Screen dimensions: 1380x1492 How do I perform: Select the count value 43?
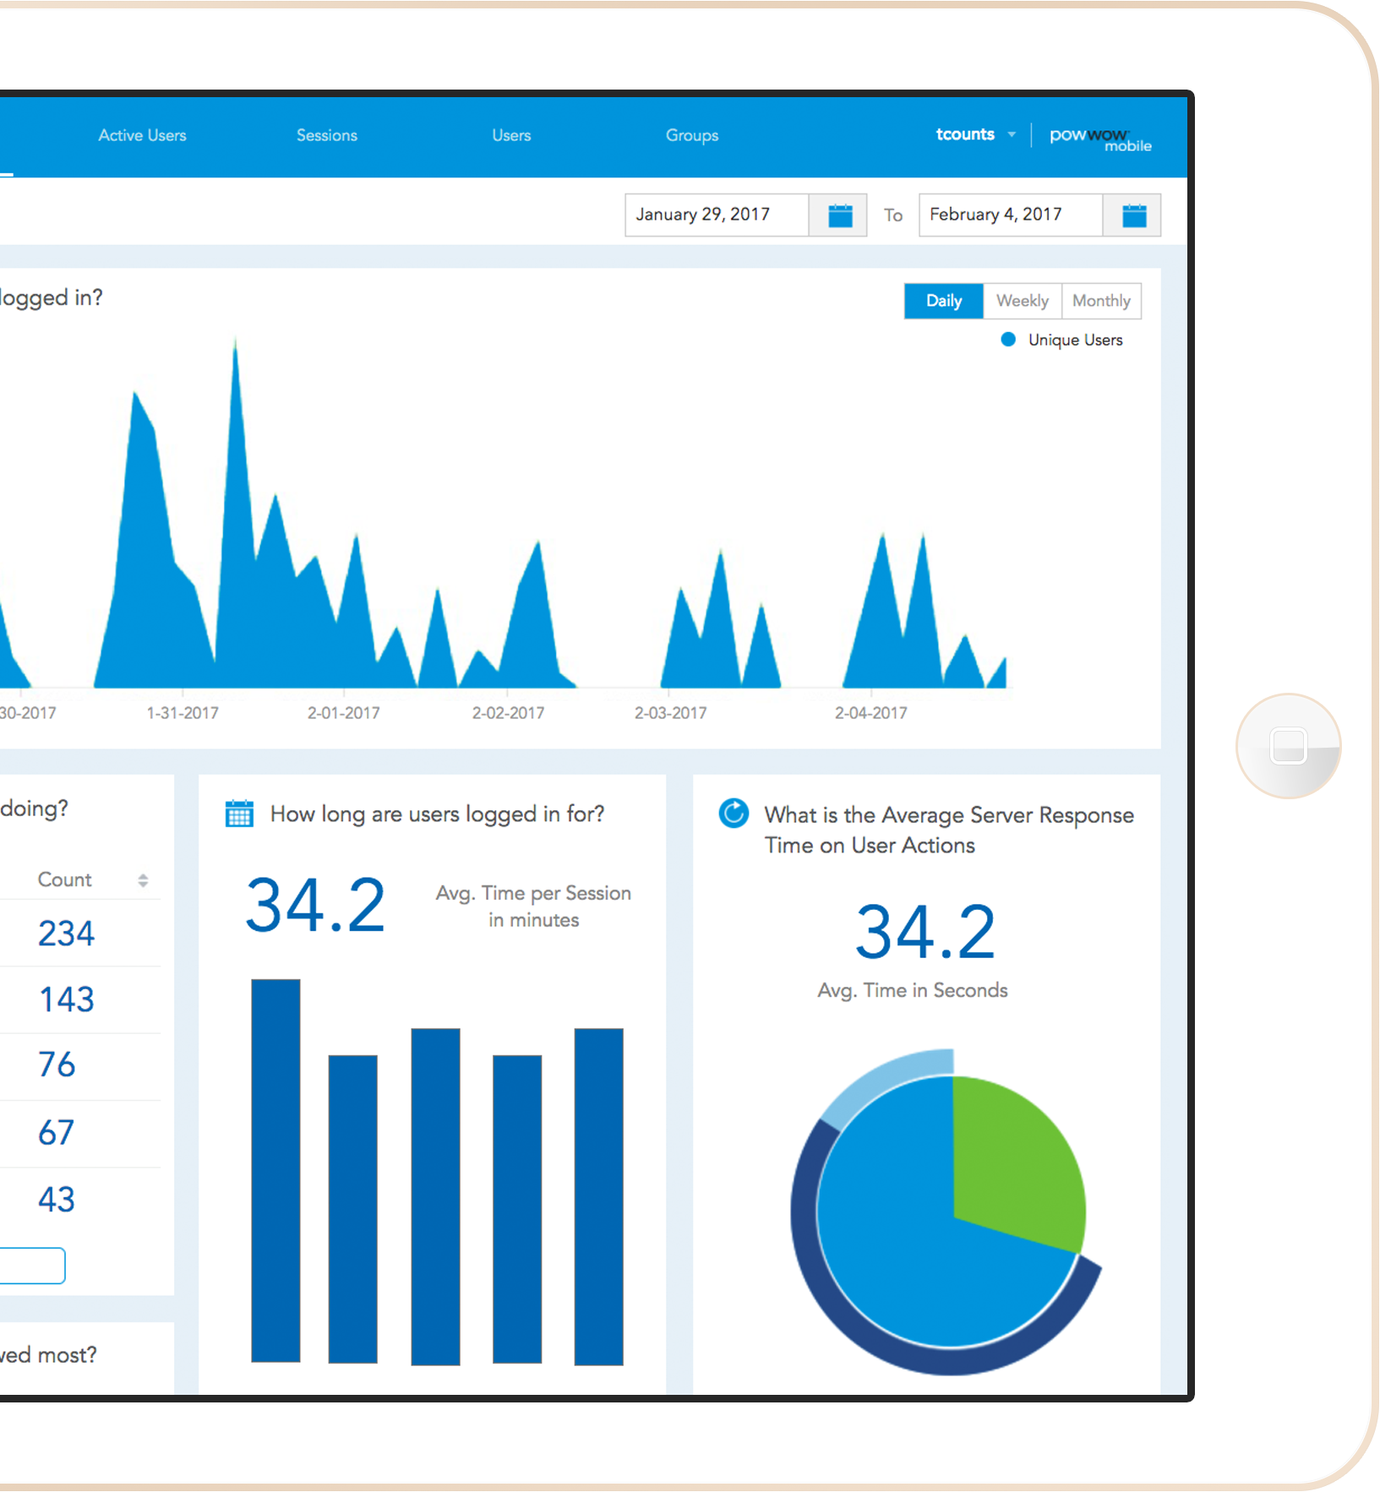pyautogui.click(x=57, y=1200)
